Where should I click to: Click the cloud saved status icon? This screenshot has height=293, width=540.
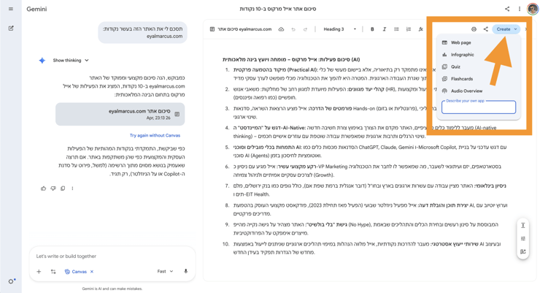tap(281, 29)
